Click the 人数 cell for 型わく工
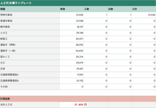Viewport: 156px width, 108px height. [95, 56]
